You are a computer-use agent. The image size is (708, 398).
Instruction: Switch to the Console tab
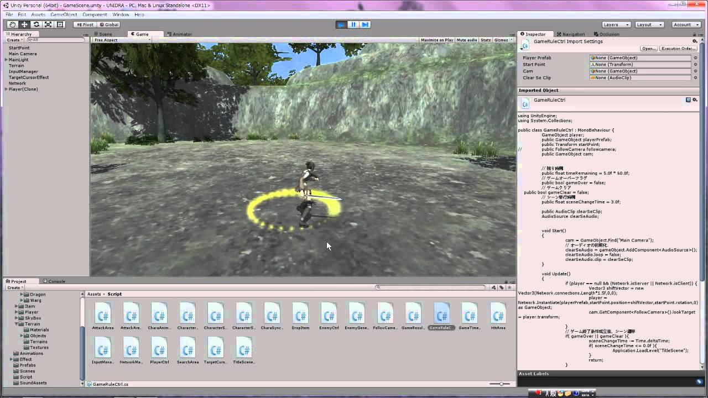point(54,281)
